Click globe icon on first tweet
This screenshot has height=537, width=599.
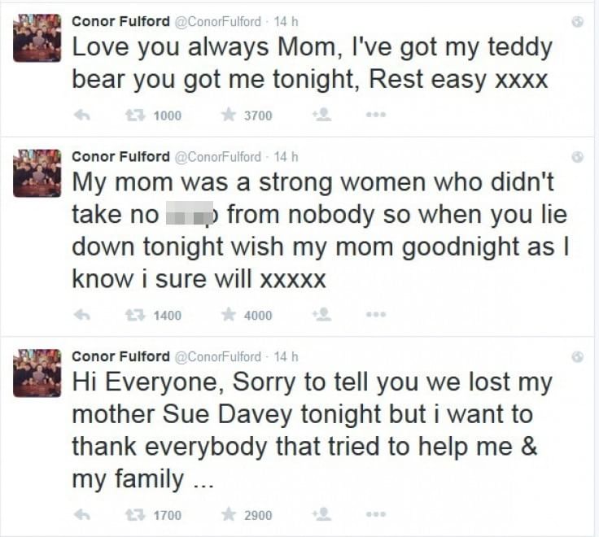(577, 22)
